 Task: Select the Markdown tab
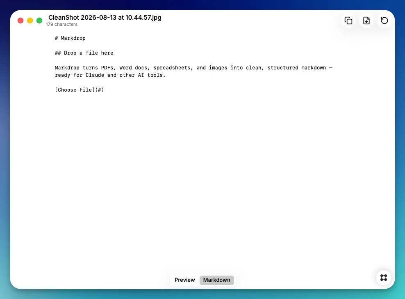tap(216, 280)
